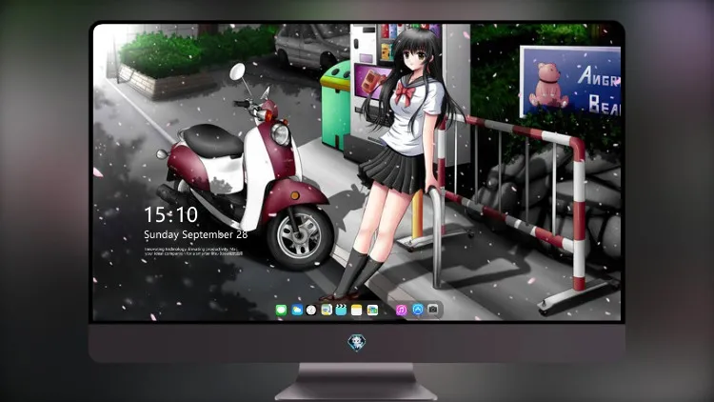
Task: Click the 15:10 clock widget
Action: click(170, 214)
